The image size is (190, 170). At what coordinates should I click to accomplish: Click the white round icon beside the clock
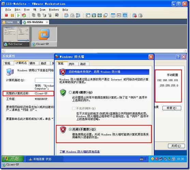(173, 159)
